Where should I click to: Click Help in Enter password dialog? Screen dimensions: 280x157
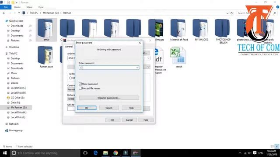131,108
